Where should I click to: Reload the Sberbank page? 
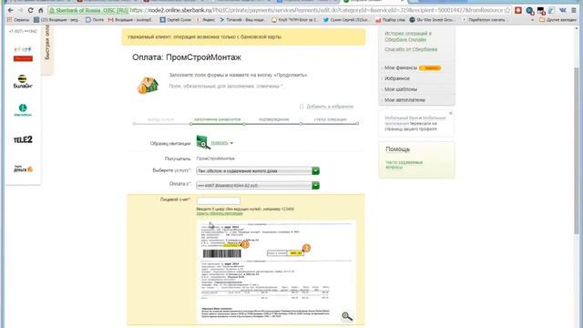[30, 10]
